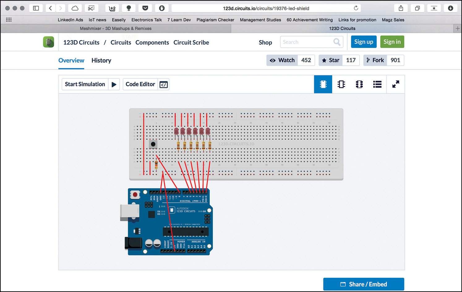462x292 pixels.
Task: Click the Safari share icon
Action: (x=401, y=8)
